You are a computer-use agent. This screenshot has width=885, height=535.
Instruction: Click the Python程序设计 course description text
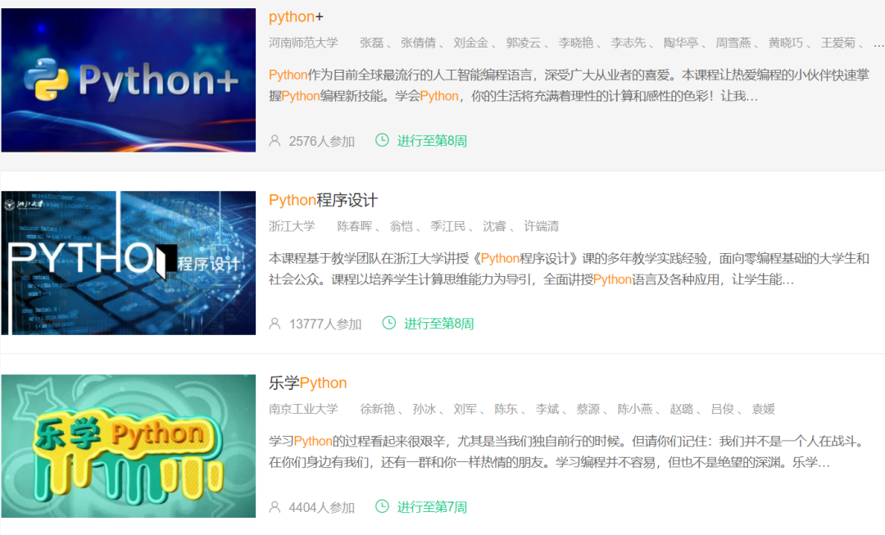point(569,270)
